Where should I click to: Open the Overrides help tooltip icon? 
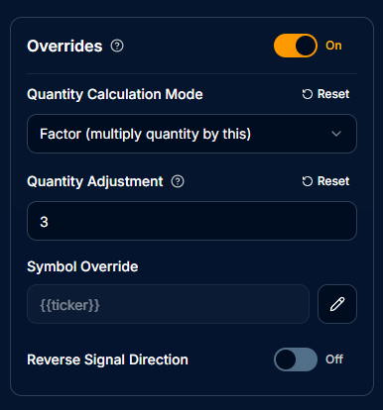coord(117,46)
